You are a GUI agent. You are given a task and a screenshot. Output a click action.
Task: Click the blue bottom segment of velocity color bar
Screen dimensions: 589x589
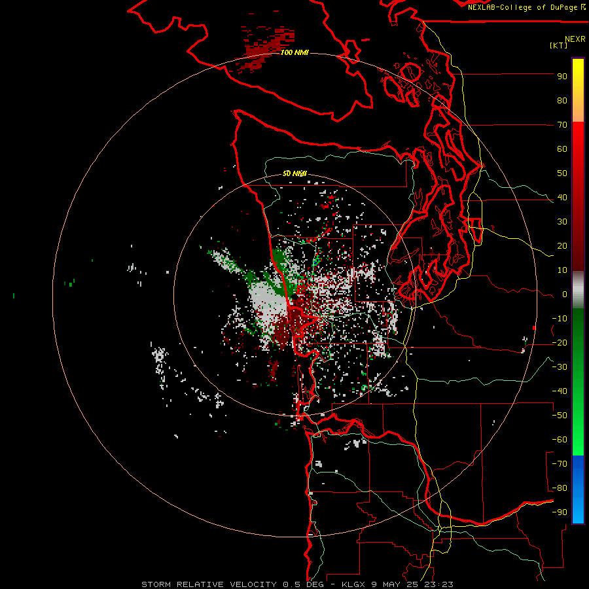coord(578,490)
